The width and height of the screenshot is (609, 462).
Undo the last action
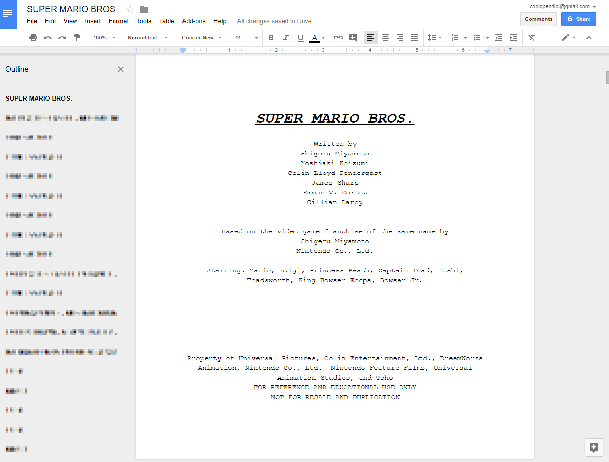pyautogui.click(x=48, y=38)
